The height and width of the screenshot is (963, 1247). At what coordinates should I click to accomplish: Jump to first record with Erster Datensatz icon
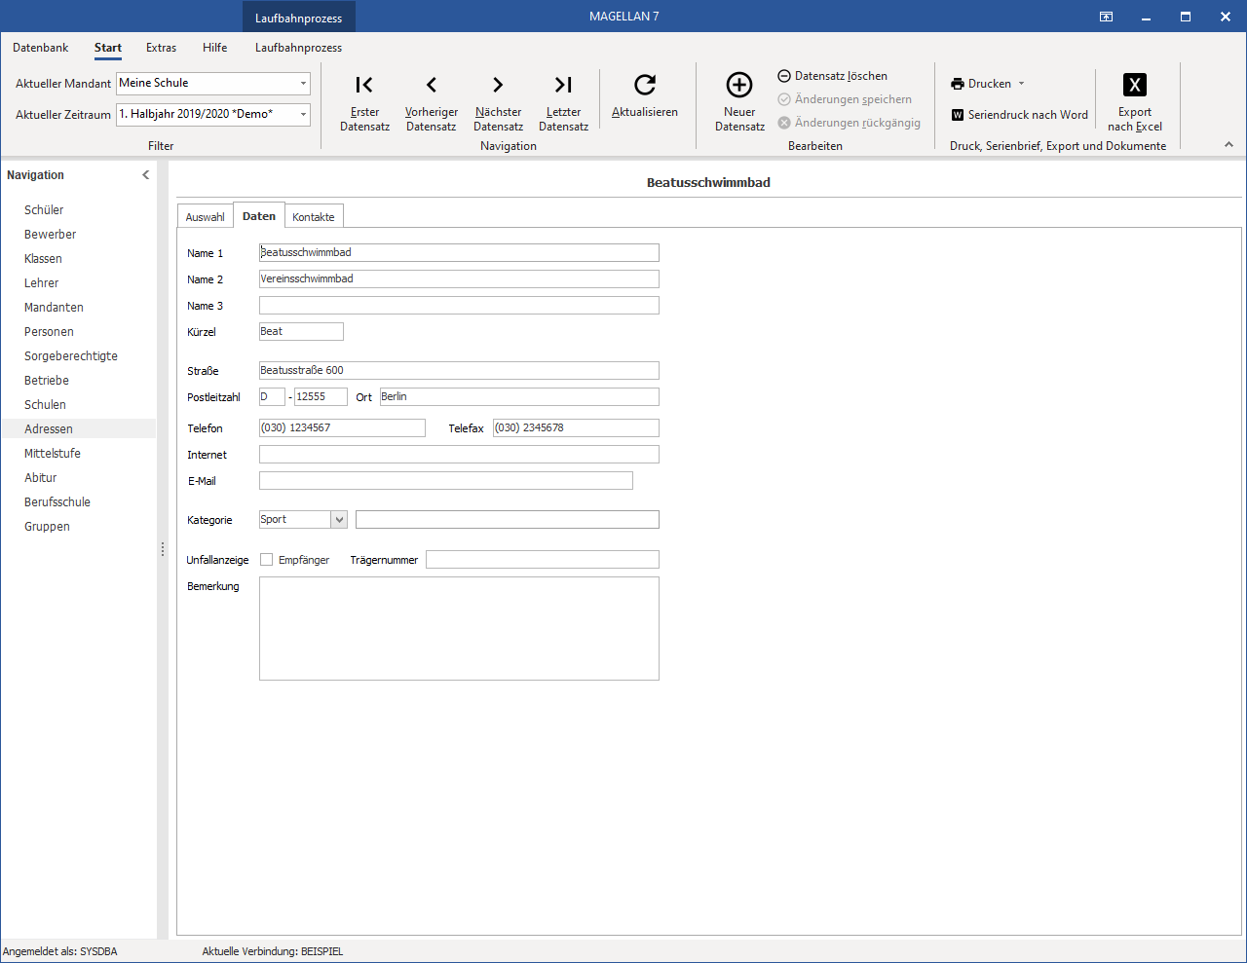point(364,85)
